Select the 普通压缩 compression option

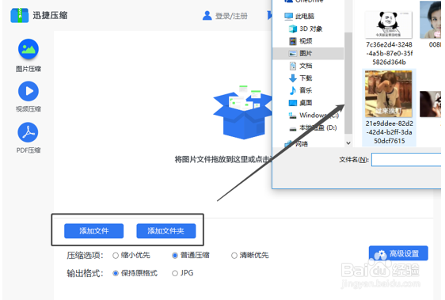(191, 255)
